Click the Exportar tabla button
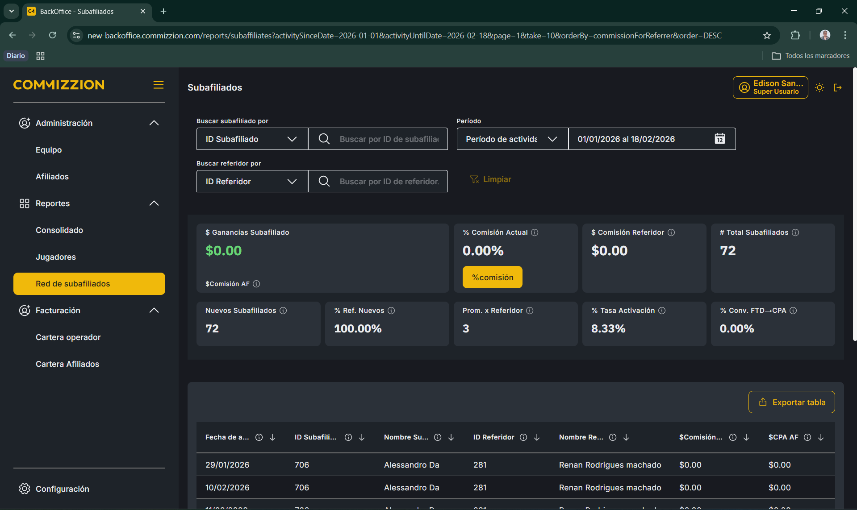Screen dimensions: 857x510 [791, 402]
